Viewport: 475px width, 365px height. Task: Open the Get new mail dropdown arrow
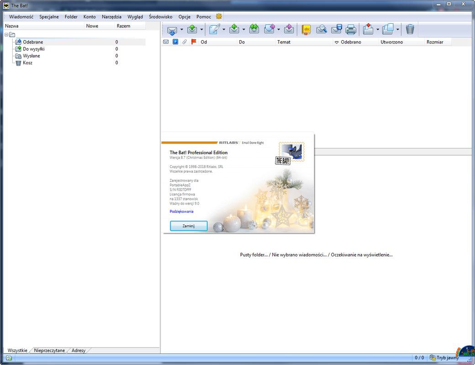click(x=182, y=30)
